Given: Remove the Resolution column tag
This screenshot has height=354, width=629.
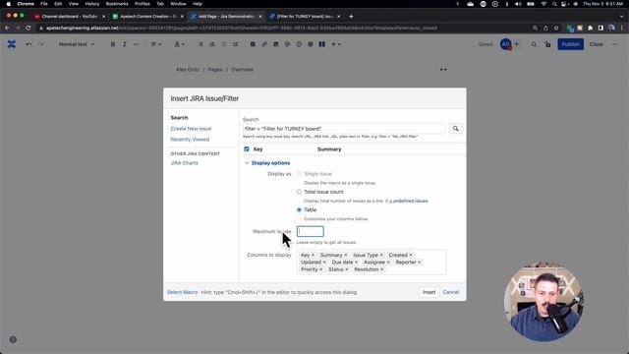Looking at the screenshot, I should [x=382, y=269].
